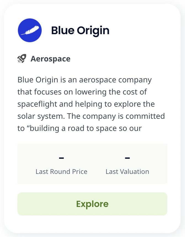Viewport: 185px width, 237px height.
Task: Click the Explore button
Action: [x=92, y=204]
